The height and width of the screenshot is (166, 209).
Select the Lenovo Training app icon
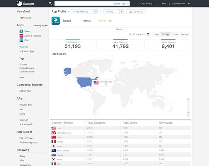(x=21, y=35)
